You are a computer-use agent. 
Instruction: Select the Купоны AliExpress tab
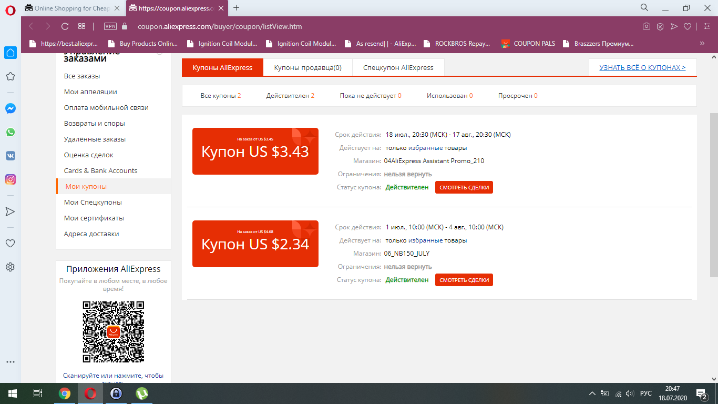click(222, 67)
